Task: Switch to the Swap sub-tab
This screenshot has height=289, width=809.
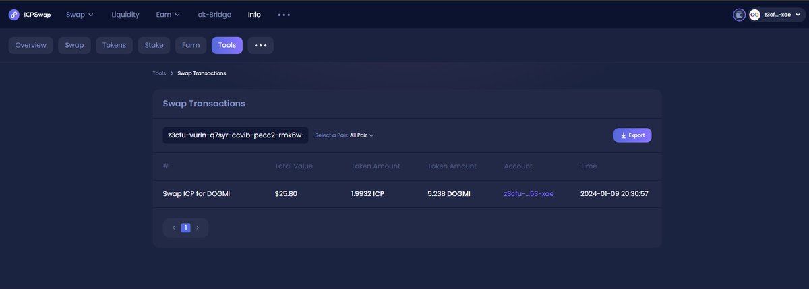Action: click(x=74, y=45)
